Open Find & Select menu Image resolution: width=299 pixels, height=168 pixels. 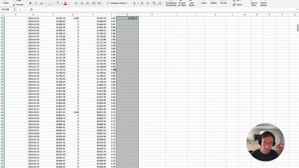click(263, 3)
